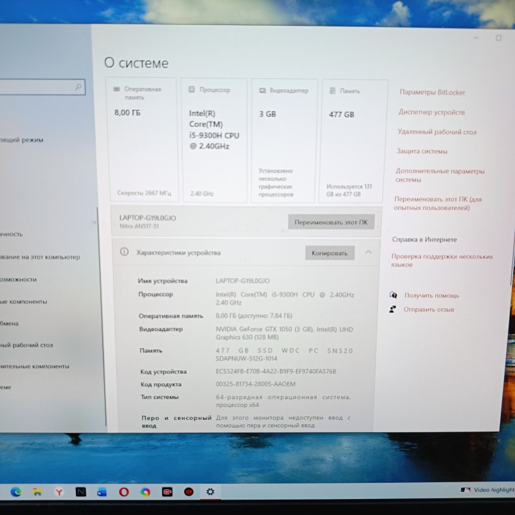
Task: Click the Процессор card icon
Action: [x=192, y=89]
